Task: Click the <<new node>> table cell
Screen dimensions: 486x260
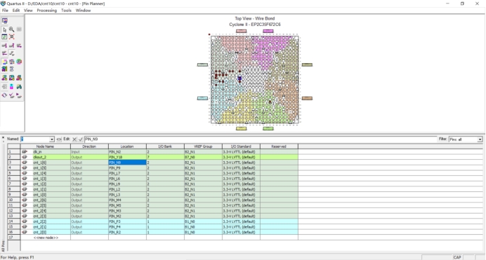Action: (x=46, y=238)
